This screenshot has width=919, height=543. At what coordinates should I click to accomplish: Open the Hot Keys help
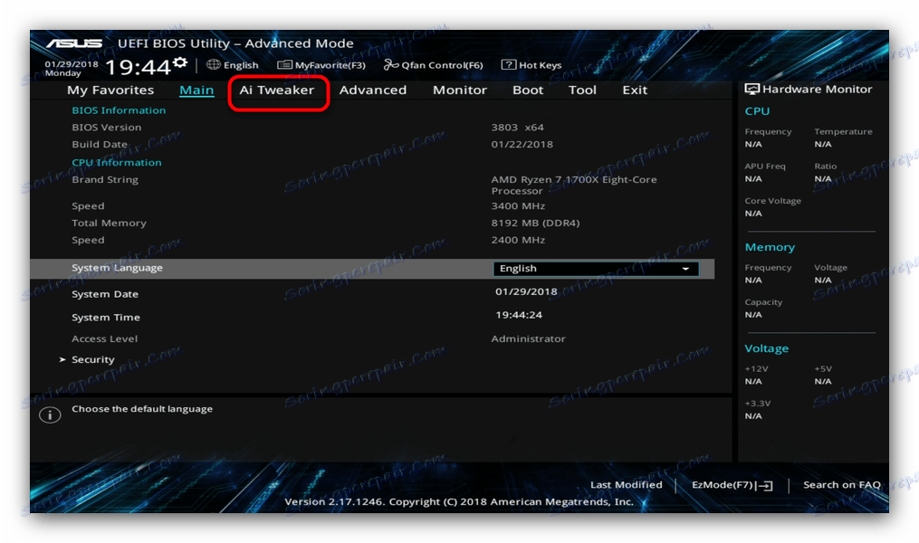click(531, 65)
